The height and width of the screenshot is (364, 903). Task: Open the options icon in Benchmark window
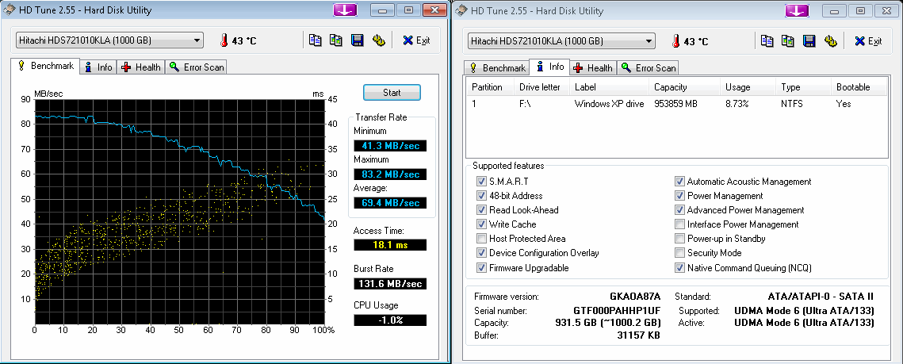[378, 40]
